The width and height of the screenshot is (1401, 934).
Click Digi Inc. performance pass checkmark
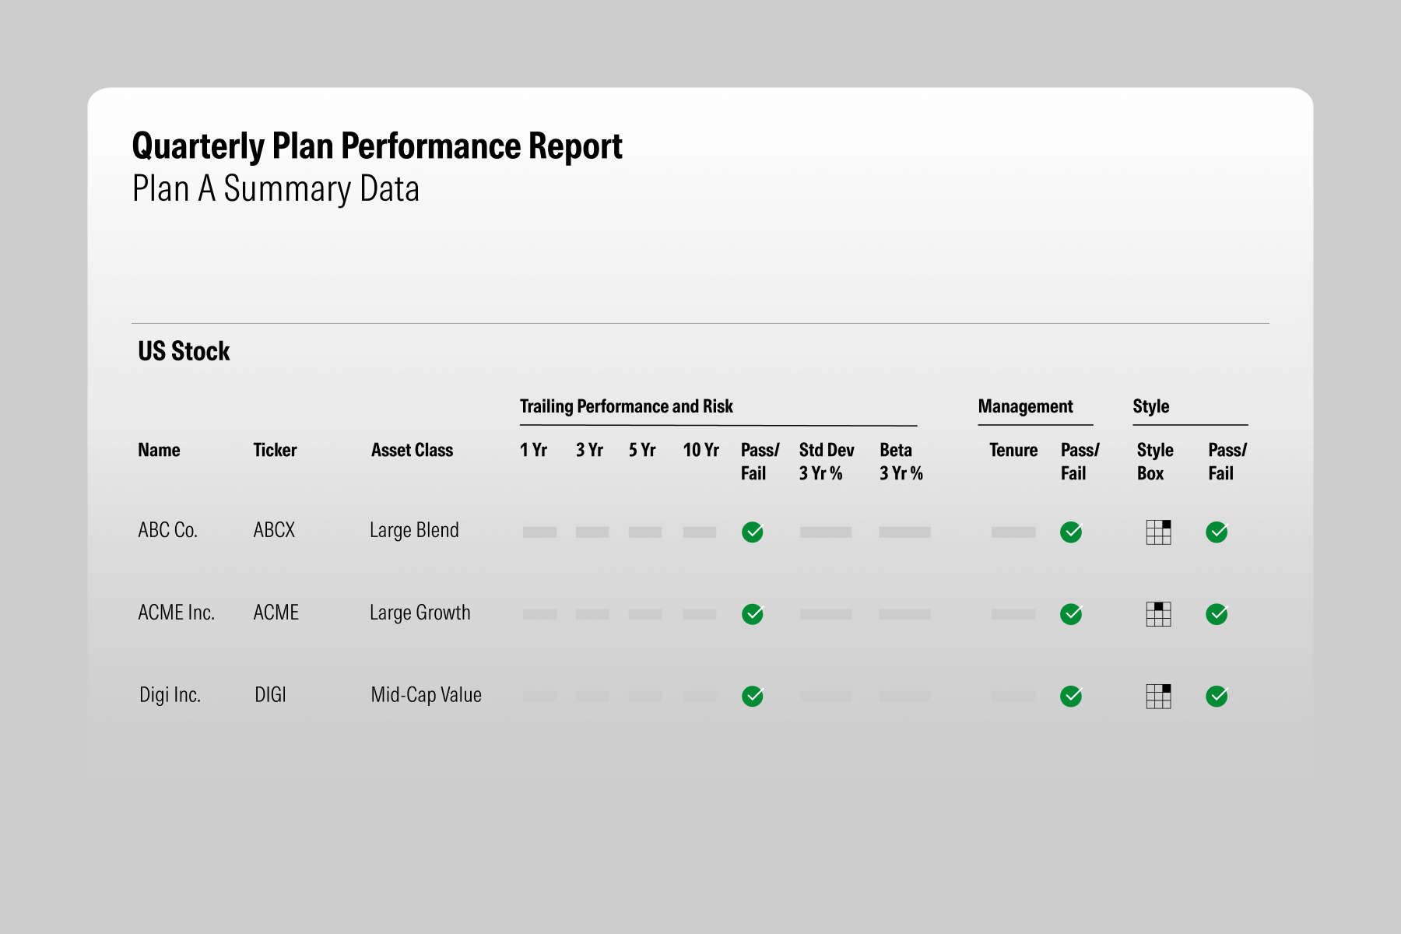click(x=753, y=697)
